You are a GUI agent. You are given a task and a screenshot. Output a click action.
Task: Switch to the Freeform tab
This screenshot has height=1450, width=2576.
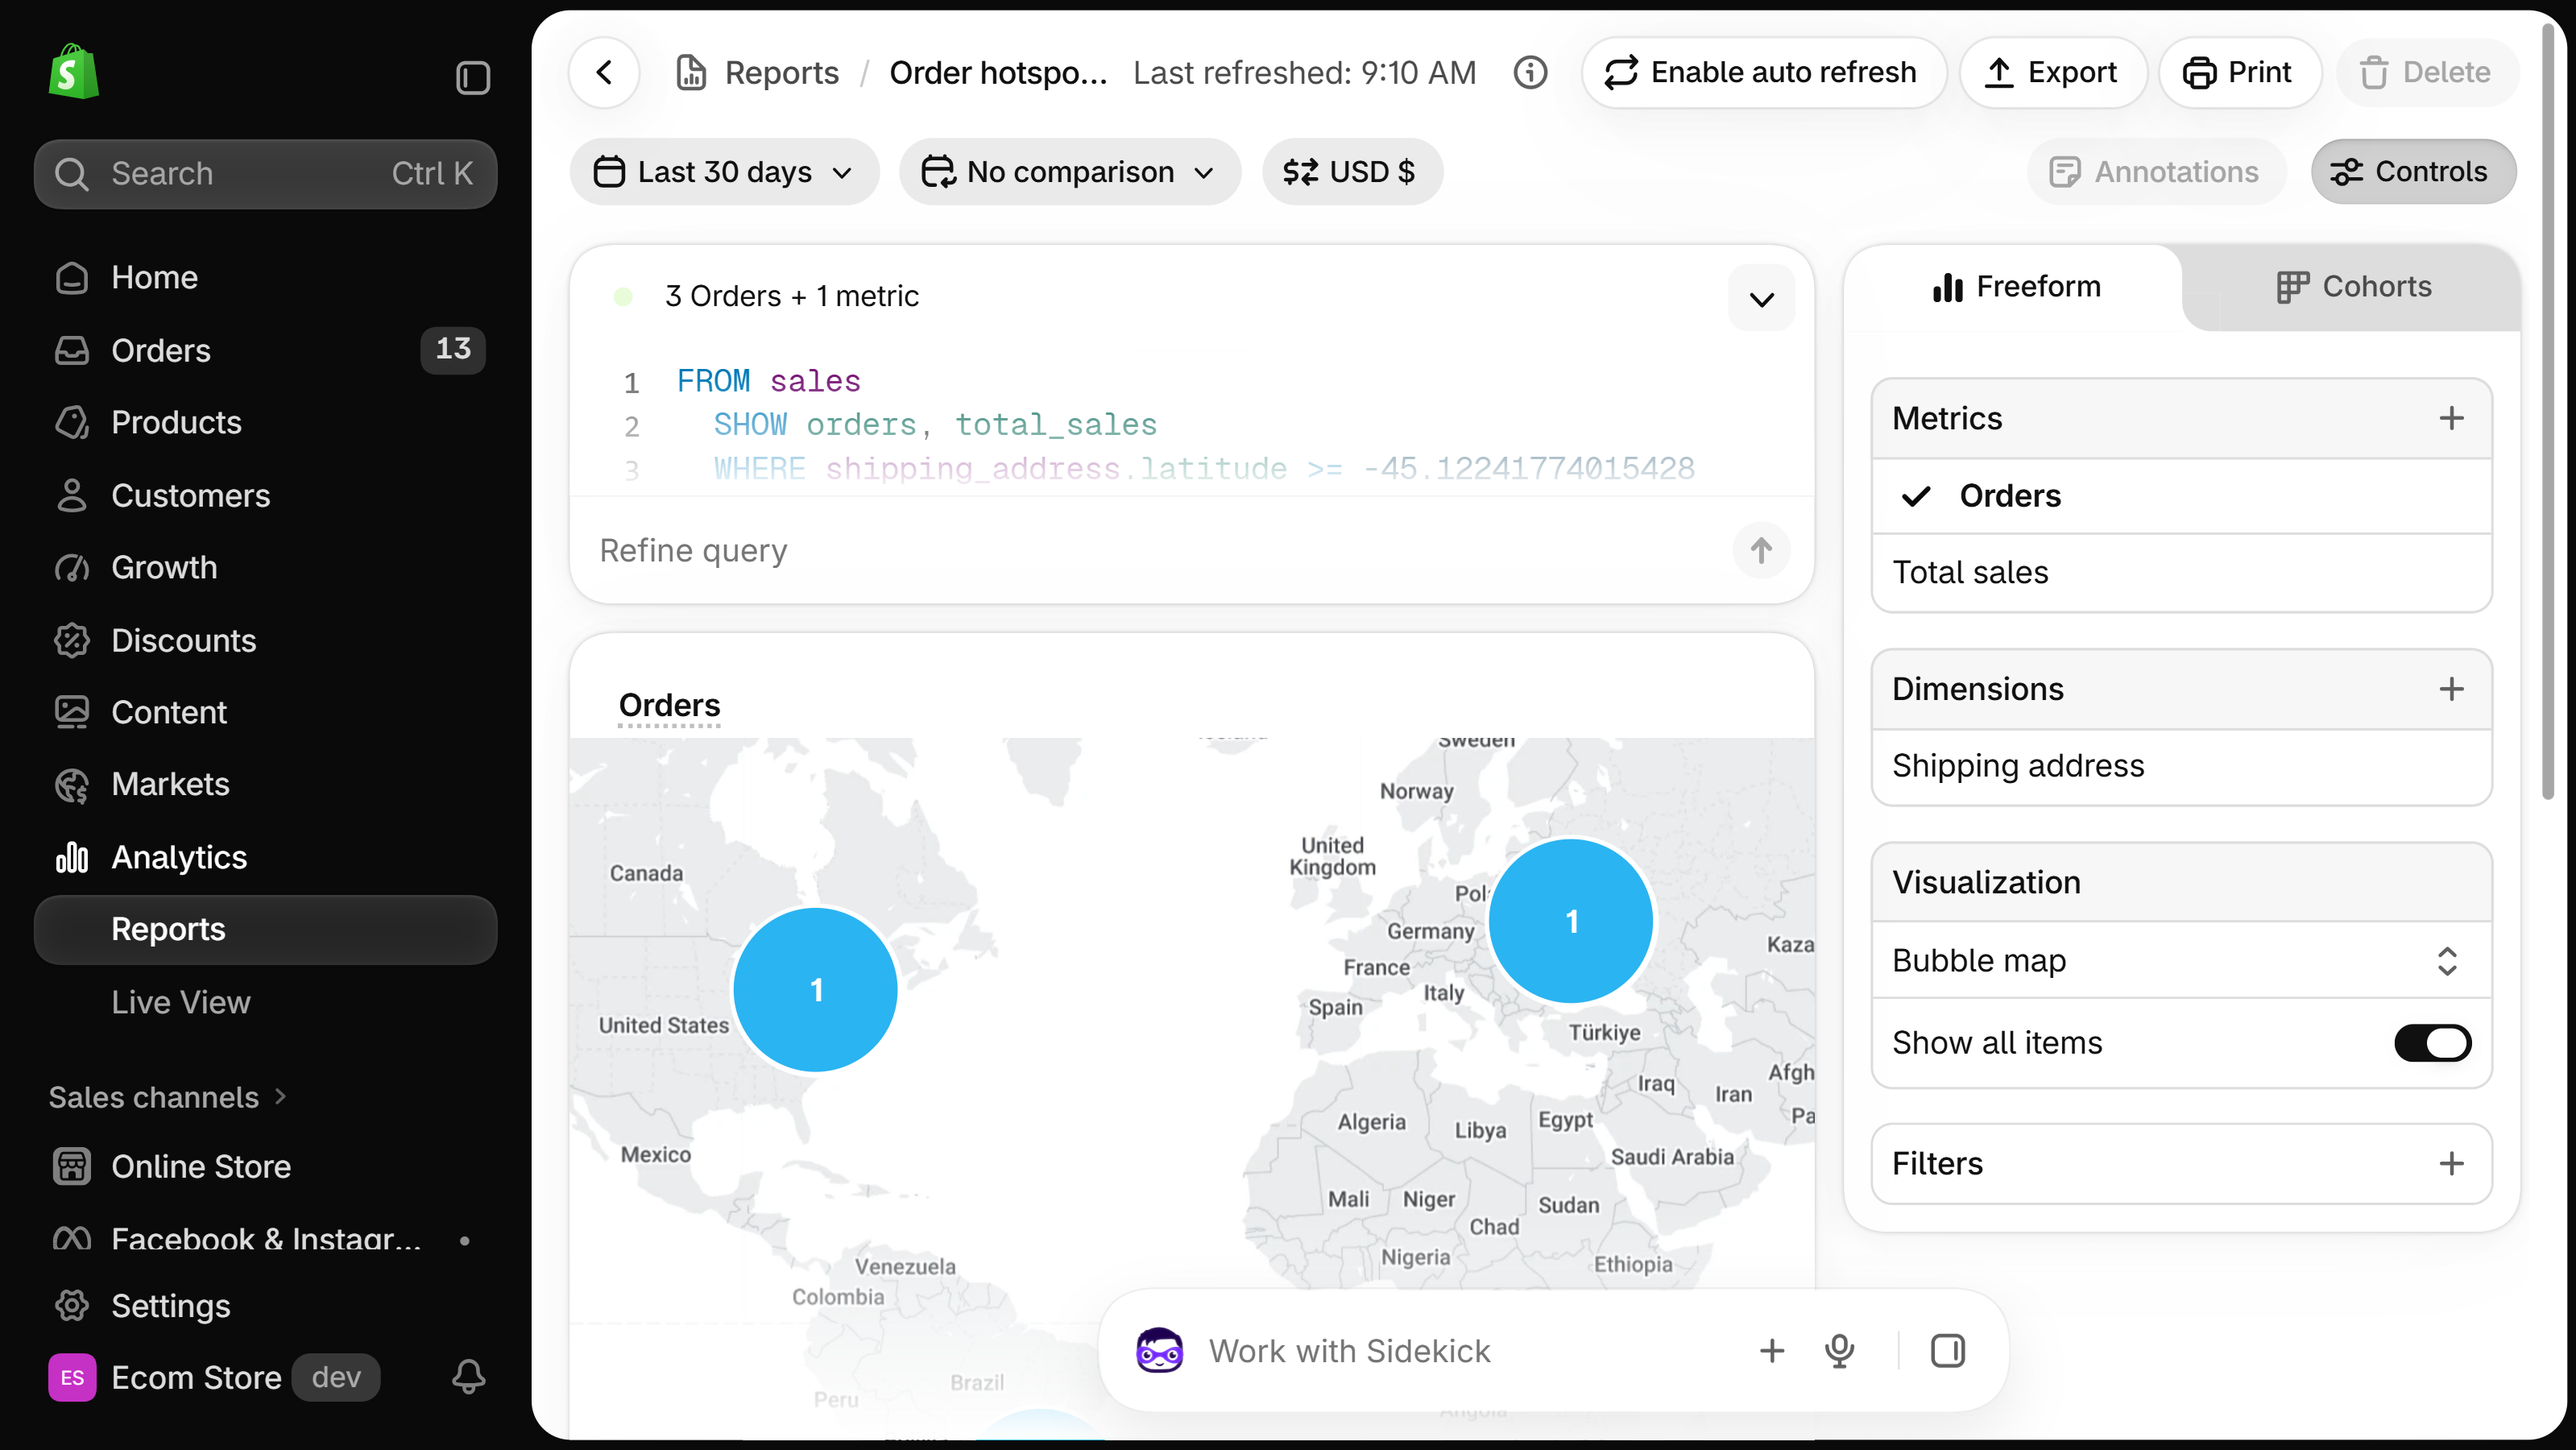click(x=2016, y=287)
